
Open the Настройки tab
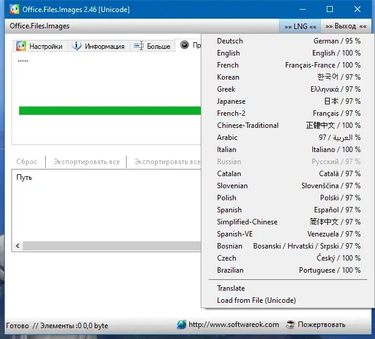click(40, 46)
